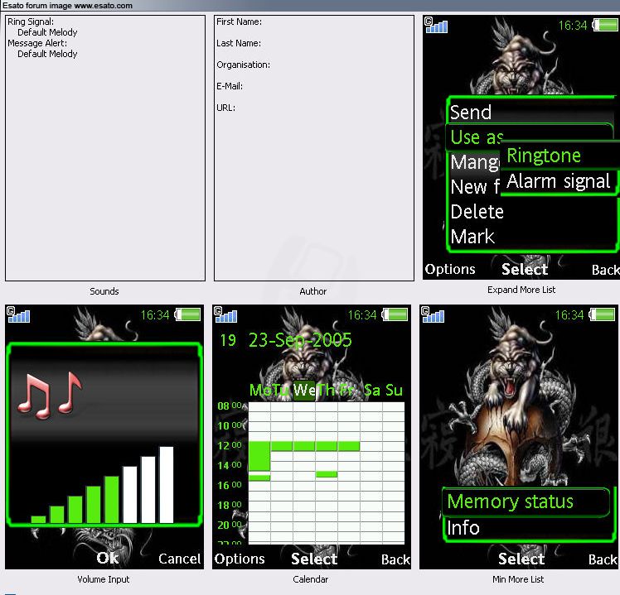
Task: Click Default Melody under Message Alert
Action: tap(47, 54)
